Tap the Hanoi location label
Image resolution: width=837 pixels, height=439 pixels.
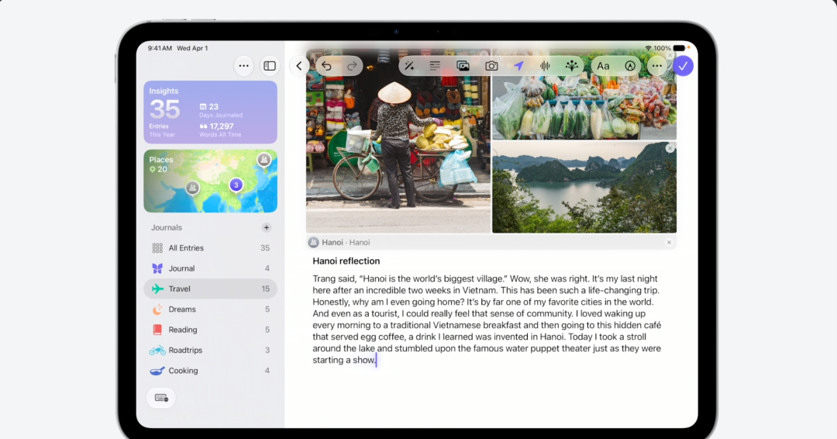click(x=346, y=243)
